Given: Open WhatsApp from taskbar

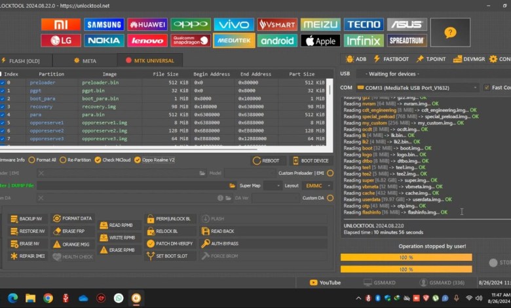Looking at the screenshot, I should (119, 298).
